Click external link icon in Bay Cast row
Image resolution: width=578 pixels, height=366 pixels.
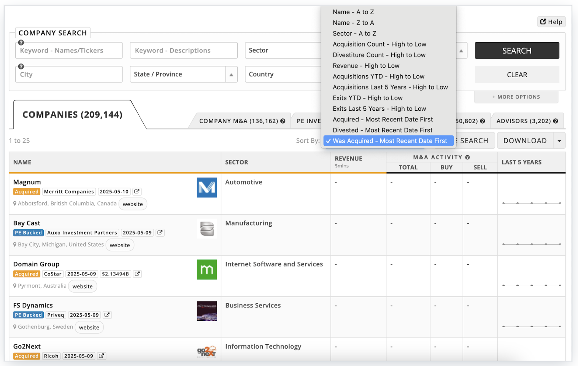160,233
